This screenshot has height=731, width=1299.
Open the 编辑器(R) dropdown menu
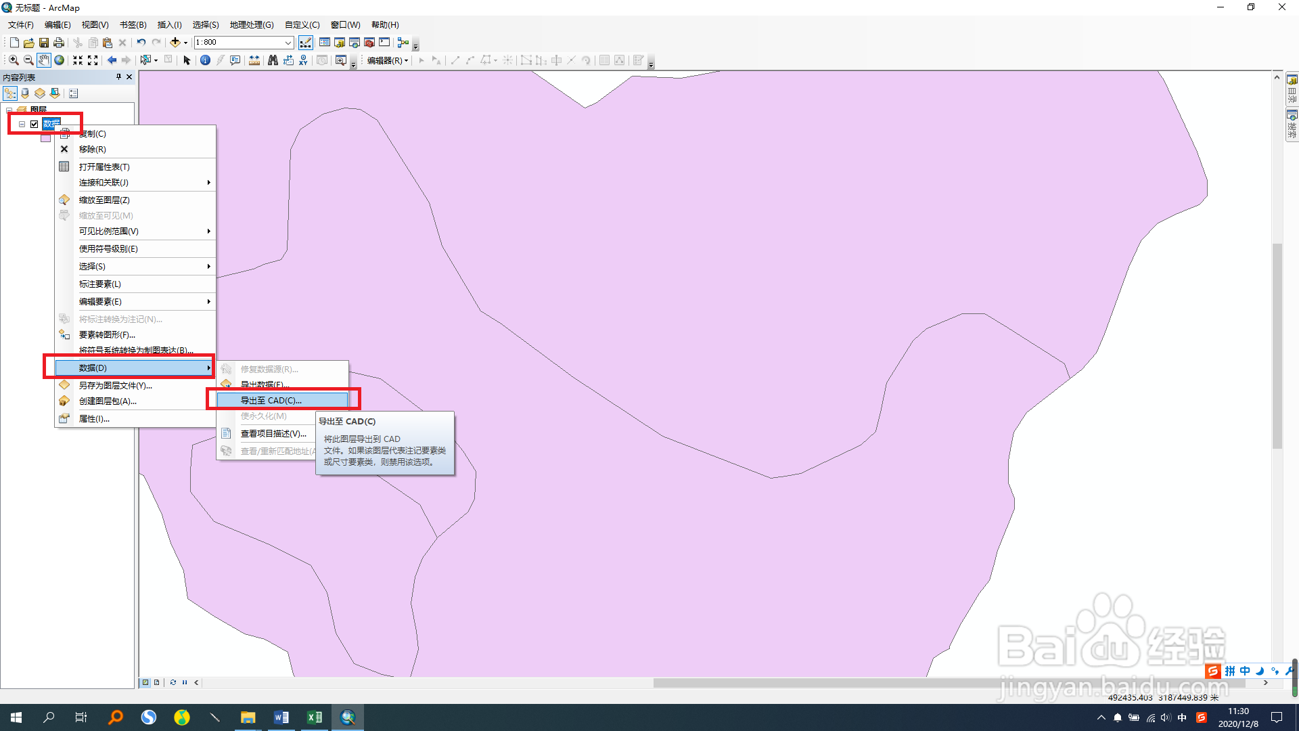pyautogui.click(x=386, y=60)
